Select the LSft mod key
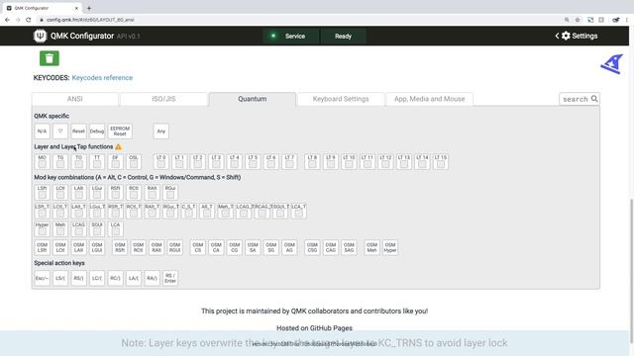This screenshot has width=634, height=356. (x=42, y=193)
